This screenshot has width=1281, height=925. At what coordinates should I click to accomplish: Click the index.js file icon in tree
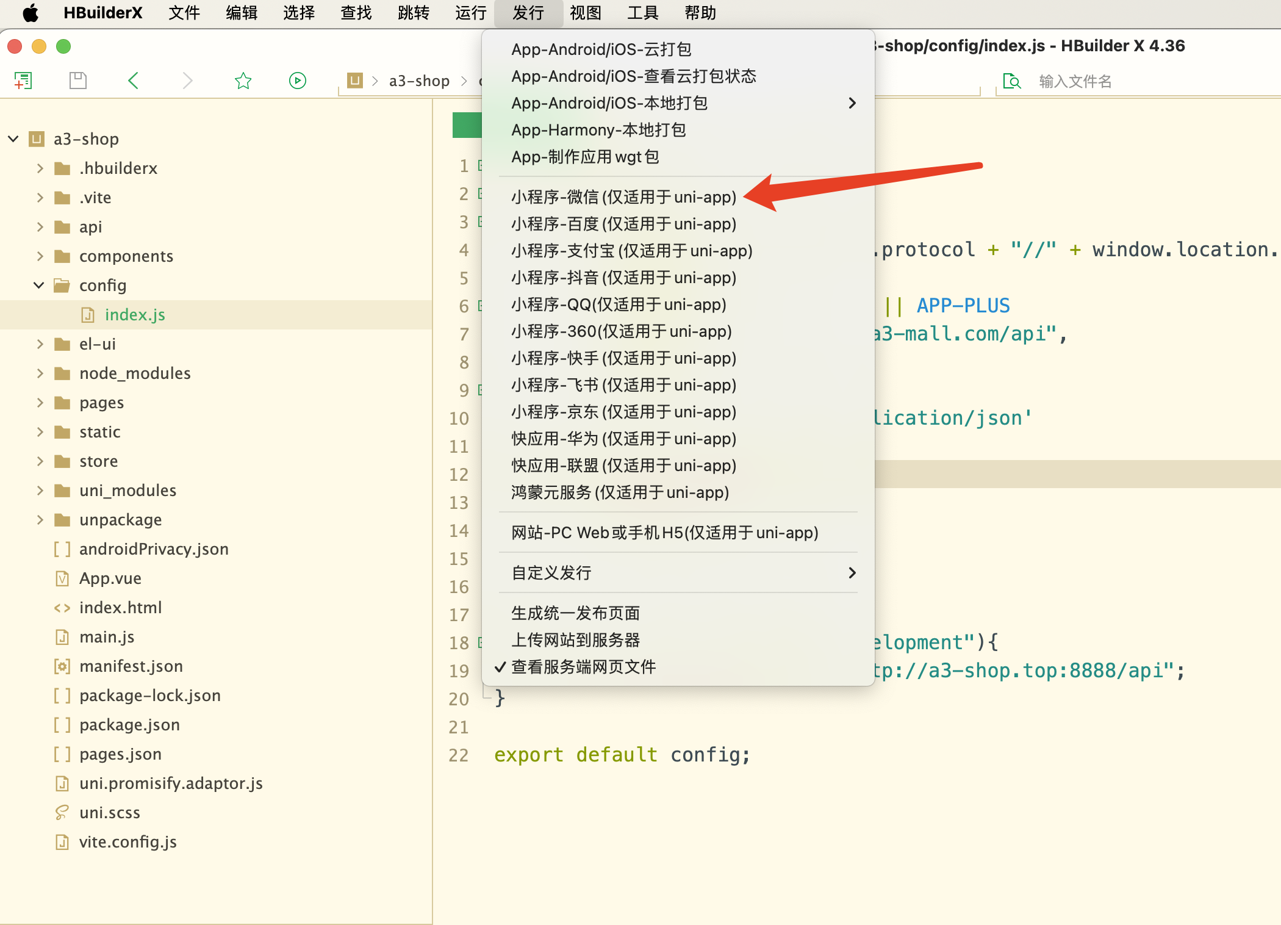click(x=88, y=315)
